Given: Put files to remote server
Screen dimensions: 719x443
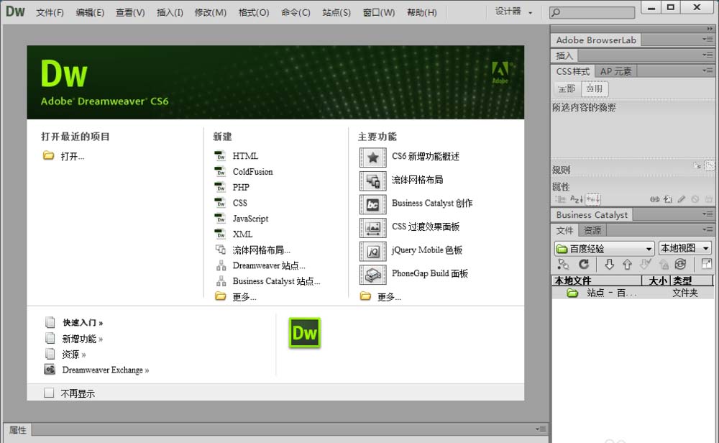Looking at the screenshot, I should click(x=626, y=265).
